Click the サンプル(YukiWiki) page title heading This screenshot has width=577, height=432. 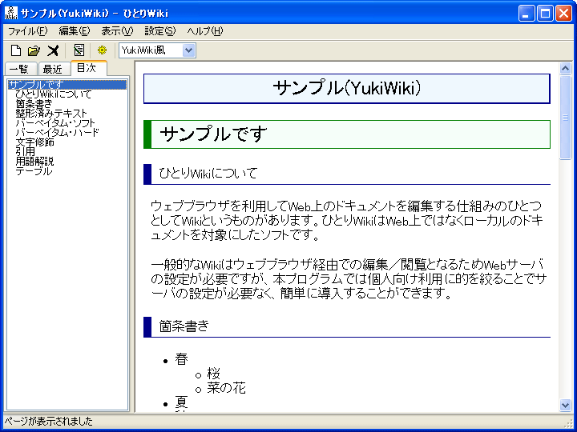click(x=347, y=89)
